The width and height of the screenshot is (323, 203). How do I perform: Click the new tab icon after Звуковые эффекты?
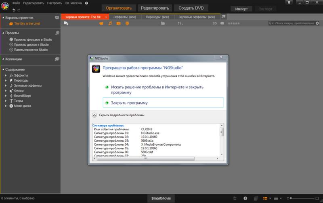(224, 17)
